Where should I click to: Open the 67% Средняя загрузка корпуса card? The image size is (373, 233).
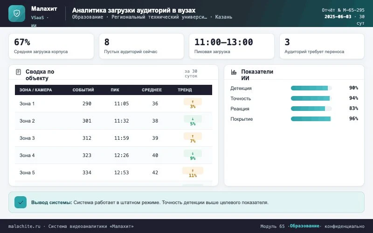(x=51, y=46)
